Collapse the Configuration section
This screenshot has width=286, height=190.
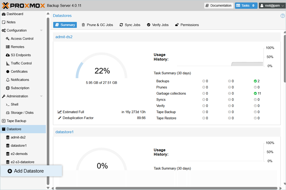click(41, 30)
